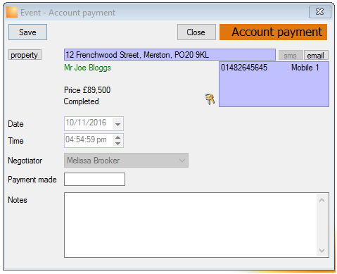Click into the Payment made field
Viewport: 337px width, 274px height.
[94, 180]
